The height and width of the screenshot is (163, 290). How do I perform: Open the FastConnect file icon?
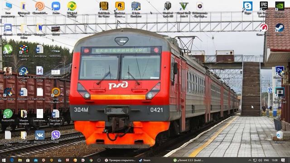(x=39, y=92)
